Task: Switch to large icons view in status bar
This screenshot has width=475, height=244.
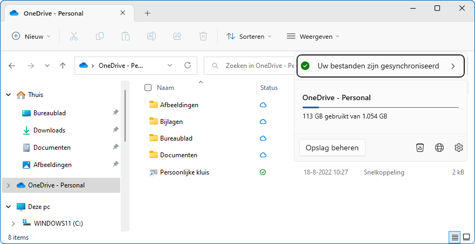Action: pos(466,238)
